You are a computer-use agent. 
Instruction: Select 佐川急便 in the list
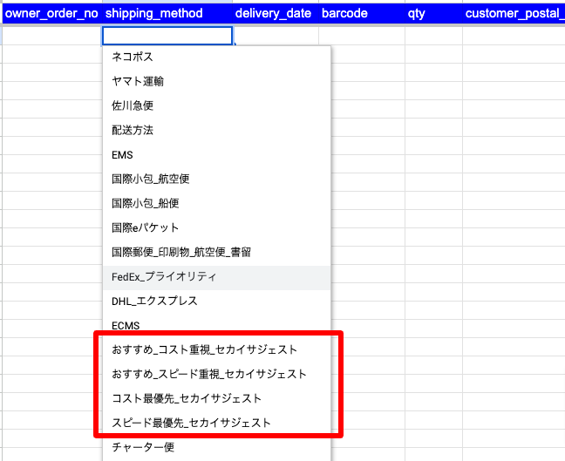[133, 105]
